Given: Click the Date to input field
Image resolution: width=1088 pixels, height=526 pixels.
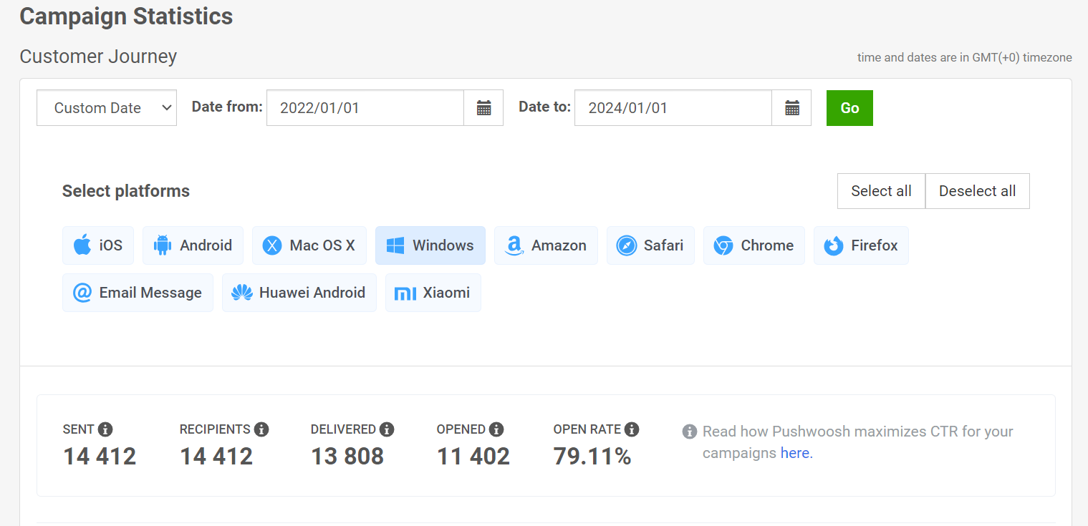Looking at the screenshot, I should (673, 107).
